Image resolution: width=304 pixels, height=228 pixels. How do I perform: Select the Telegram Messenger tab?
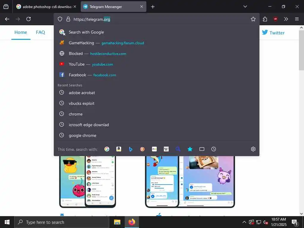click(113, 7)
